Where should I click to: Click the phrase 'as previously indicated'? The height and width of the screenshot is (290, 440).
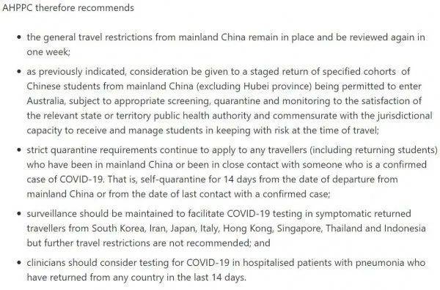click(76, 72)
